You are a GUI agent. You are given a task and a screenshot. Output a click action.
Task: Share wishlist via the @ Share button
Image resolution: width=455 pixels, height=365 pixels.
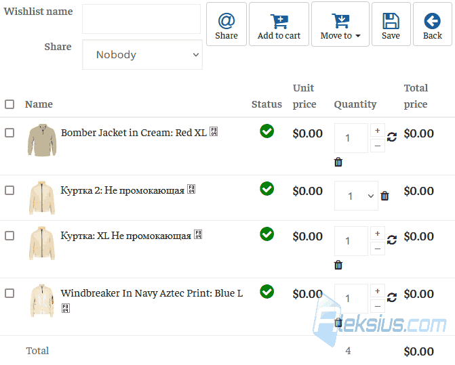pyautogui.click(x=226, y=24)
